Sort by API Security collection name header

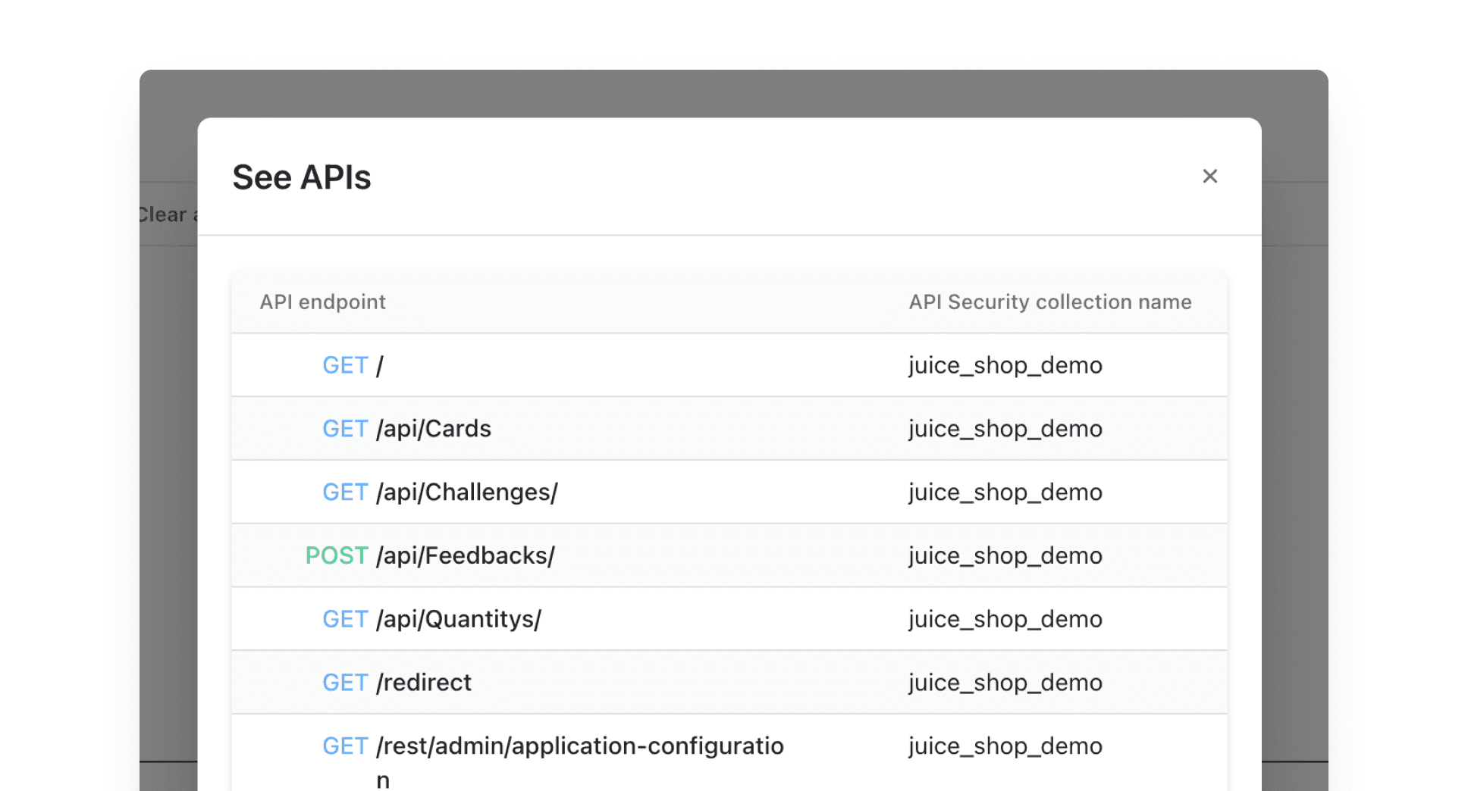tap(1050, 302)
